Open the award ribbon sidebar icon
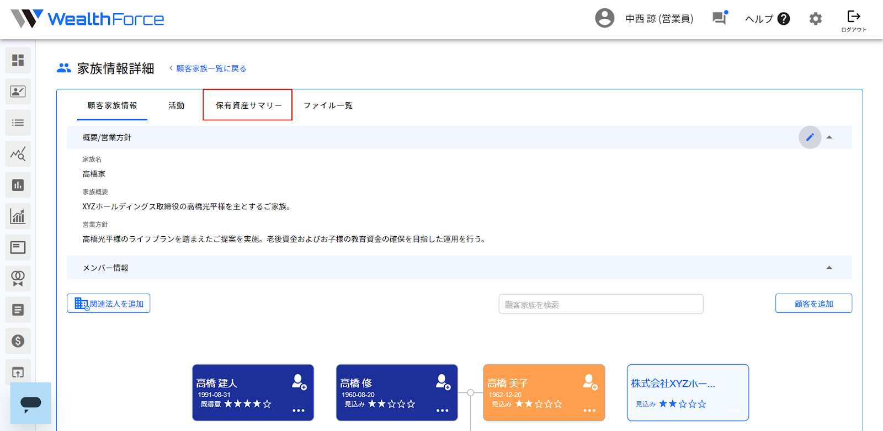This screenshot has width=883, height=431. [18, 279]
